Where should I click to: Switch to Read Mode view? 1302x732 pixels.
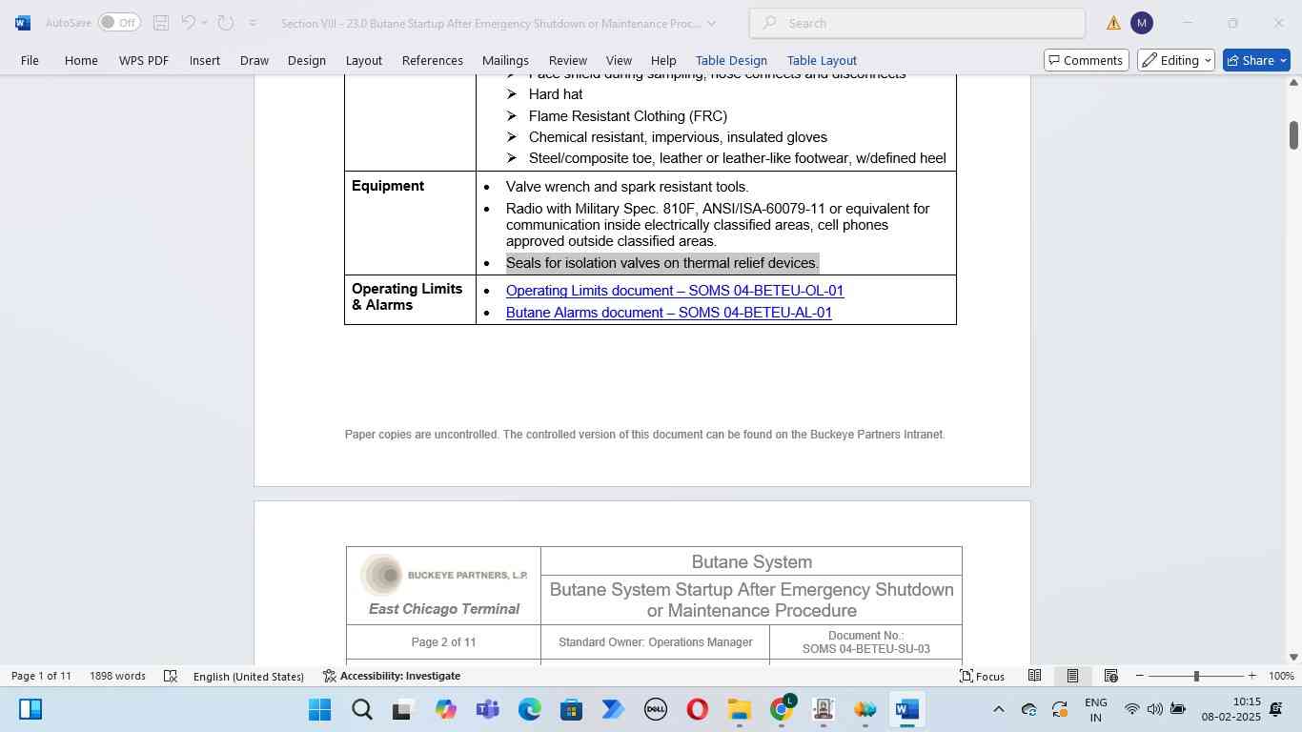pos(1034,676)
